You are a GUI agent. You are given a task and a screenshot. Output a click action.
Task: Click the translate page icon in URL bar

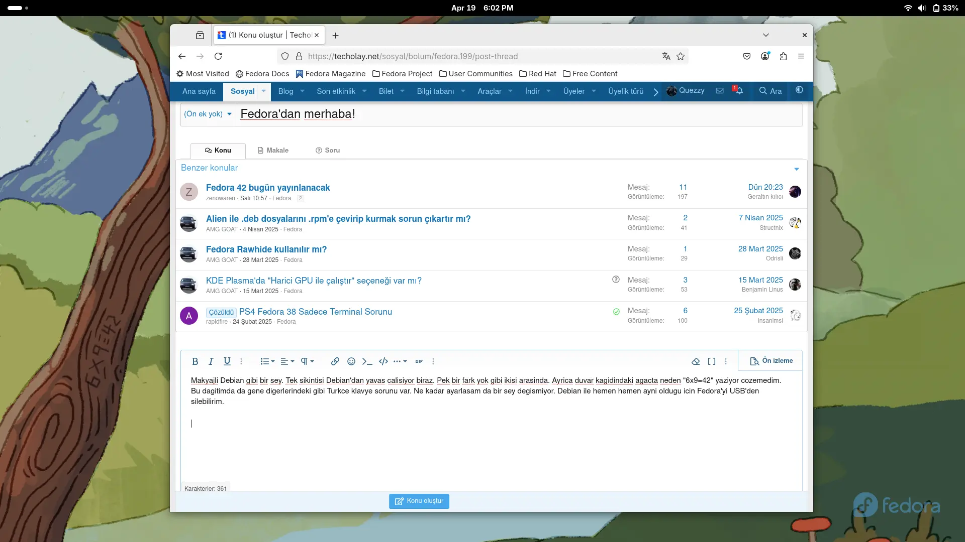coord(666,57)
